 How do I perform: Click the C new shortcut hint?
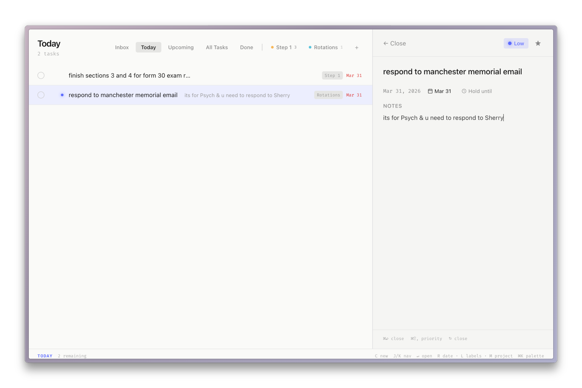(x=381, y=356)
